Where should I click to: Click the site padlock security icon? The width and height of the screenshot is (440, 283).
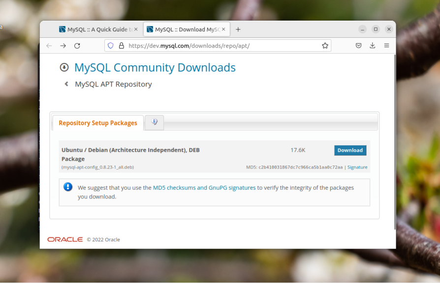[121, 46]
